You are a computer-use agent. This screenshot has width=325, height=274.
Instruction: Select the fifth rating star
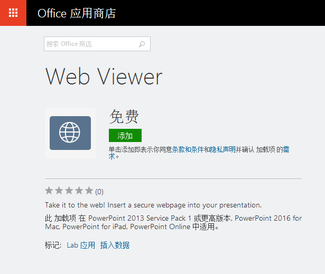(89, 191)
